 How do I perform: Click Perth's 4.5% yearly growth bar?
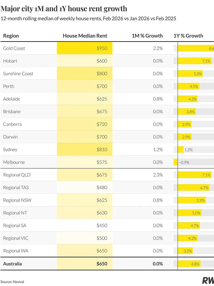188,86
